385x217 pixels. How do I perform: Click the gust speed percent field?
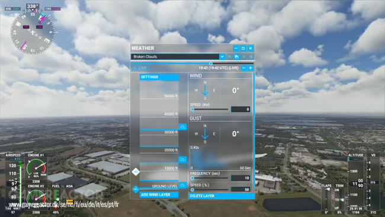tap(240, 190)
